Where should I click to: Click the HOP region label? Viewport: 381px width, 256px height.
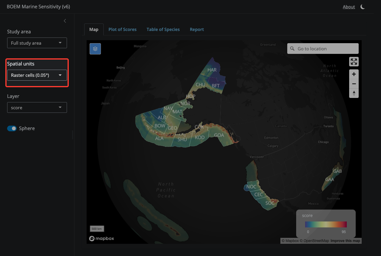[x=190, y=96]
